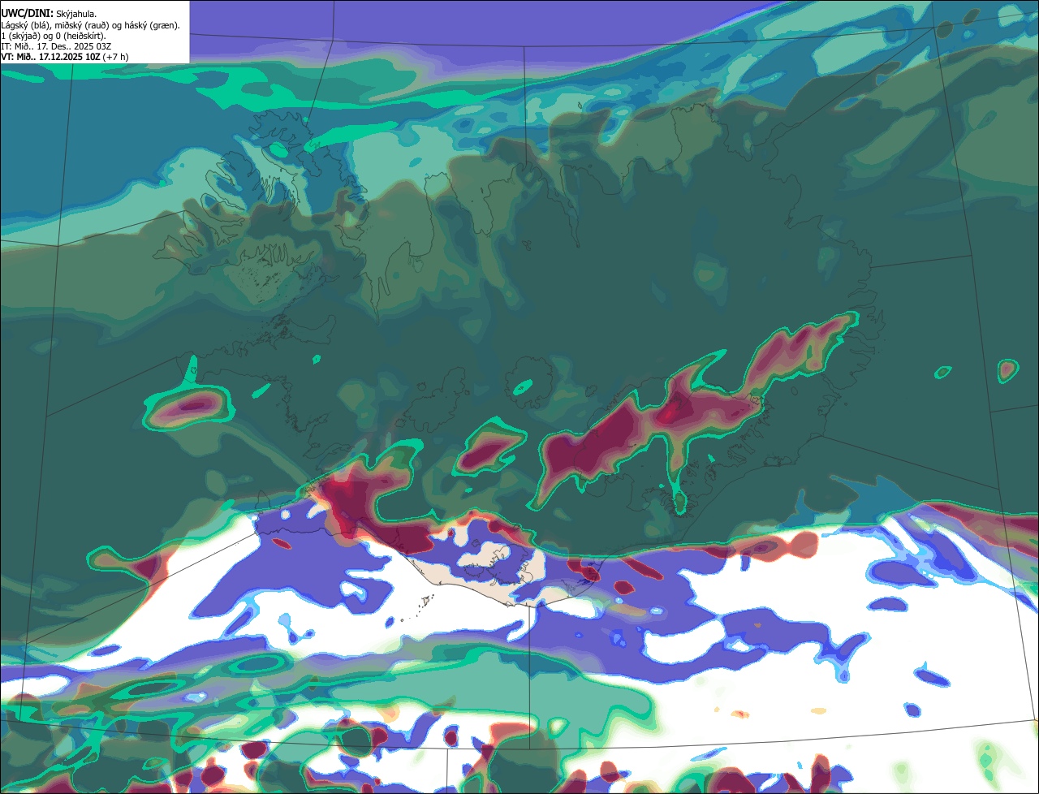
Task: Click the 'VT: Mið.. 17.12.2025 10Z (+7 h)' line
Action: [65, 57]
